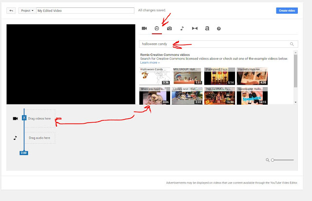Follow the Learn more link
This screenshot has width=312, height=201.
point(150,63)
